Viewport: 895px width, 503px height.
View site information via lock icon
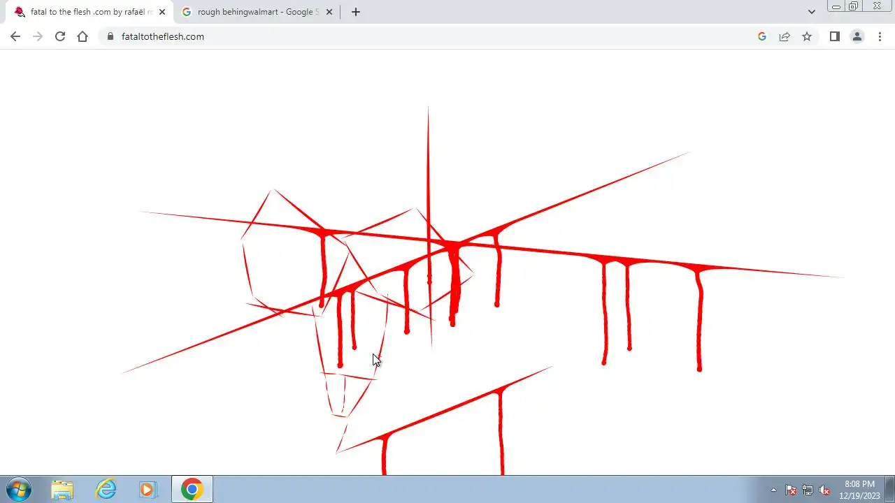[x=110, y=36]
